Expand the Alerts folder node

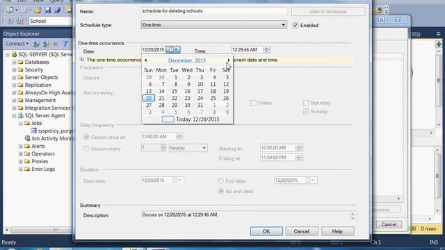[21, 147]
